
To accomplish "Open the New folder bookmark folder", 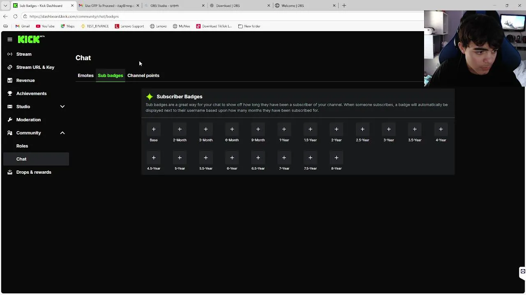I will 249,26.
